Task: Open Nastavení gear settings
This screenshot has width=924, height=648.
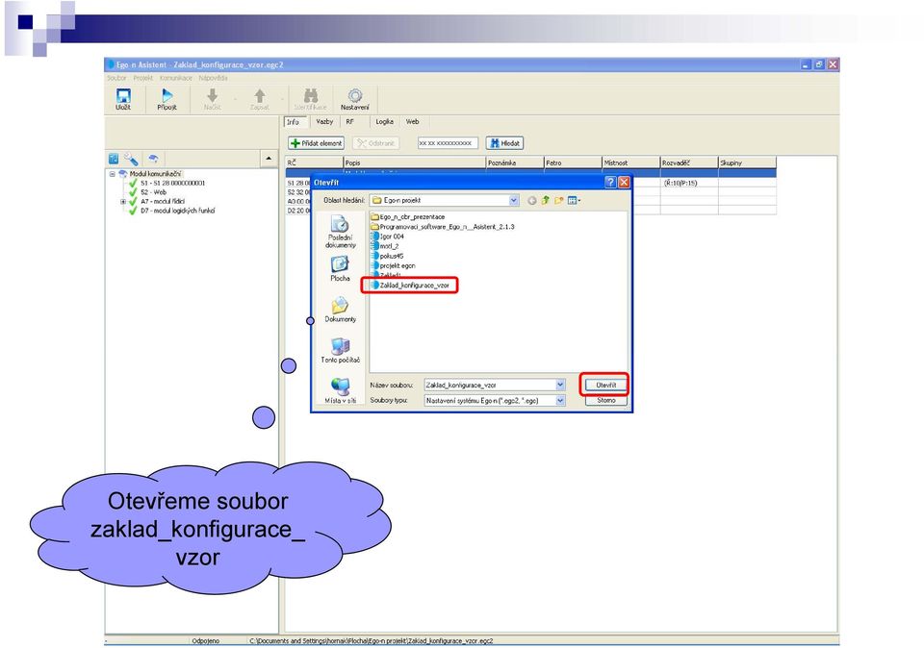Action: pyautogui.click(x=355, y=98)
